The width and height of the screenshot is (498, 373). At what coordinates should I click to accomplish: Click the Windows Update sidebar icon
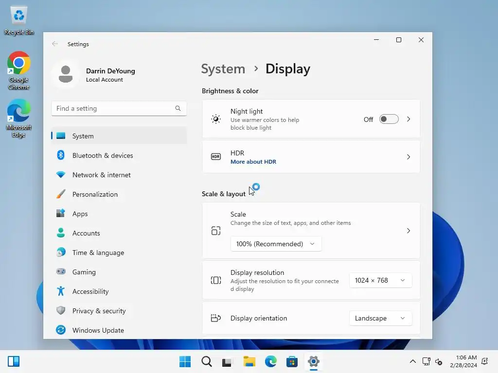[61, 330]
